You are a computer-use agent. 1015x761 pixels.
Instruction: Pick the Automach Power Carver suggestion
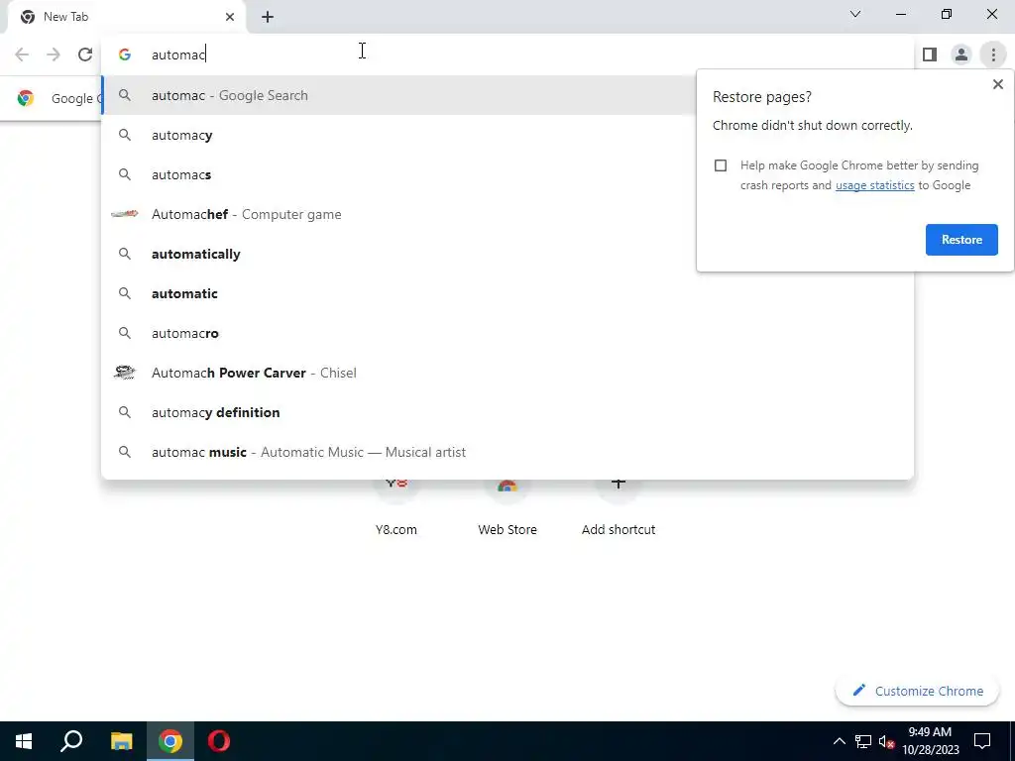coord(507,373)
